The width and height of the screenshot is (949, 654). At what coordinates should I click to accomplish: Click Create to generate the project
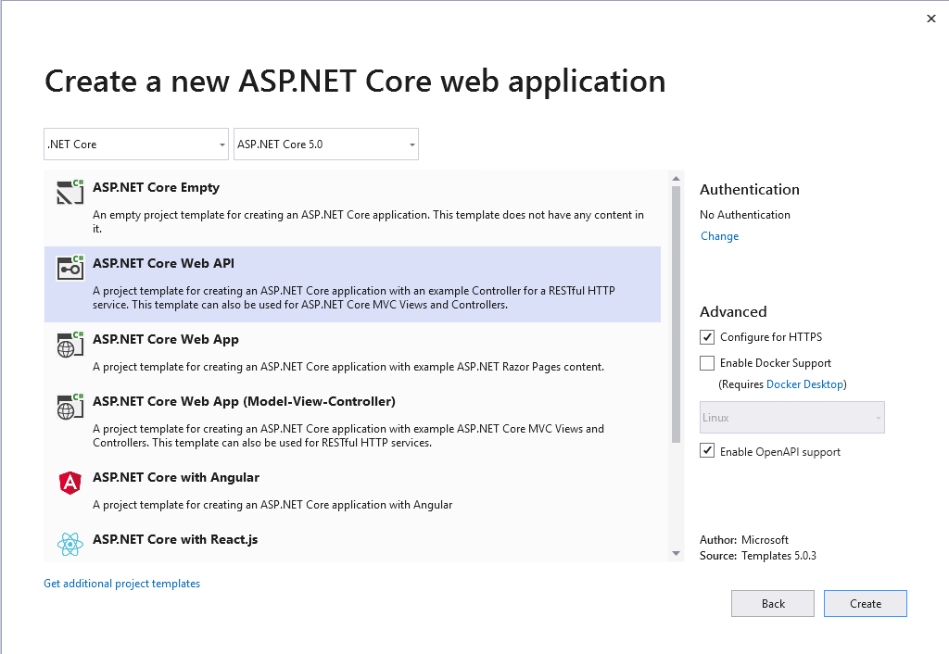tap(865, 603)
